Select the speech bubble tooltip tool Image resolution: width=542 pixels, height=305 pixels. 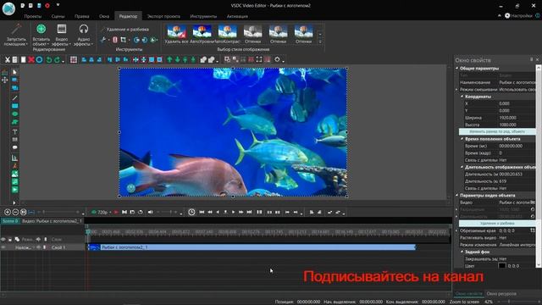click(x=14, y=147)
